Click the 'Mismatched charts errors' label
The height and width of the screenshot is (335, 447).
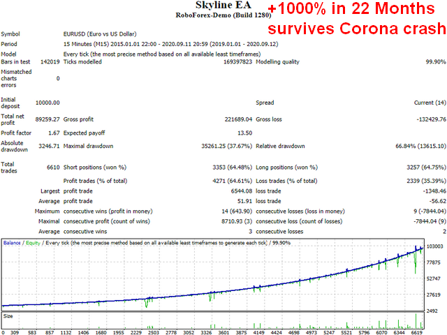(x=16, y=78)
